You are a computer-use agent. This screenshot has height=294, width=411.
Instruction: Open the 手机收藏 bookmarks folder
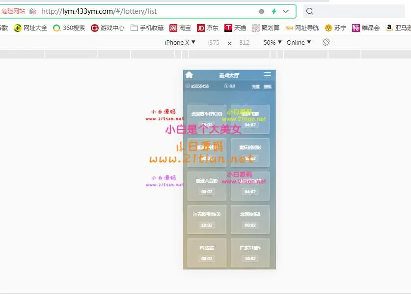click(147, 28)
